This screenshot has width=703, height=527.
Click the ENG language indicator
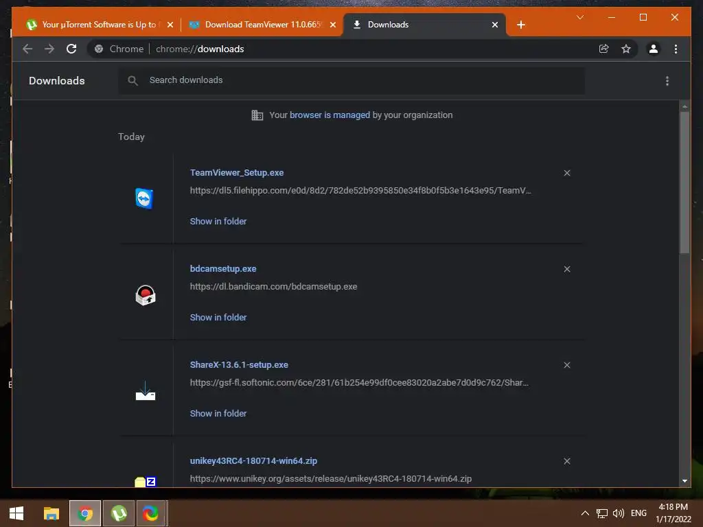point(638,513)
